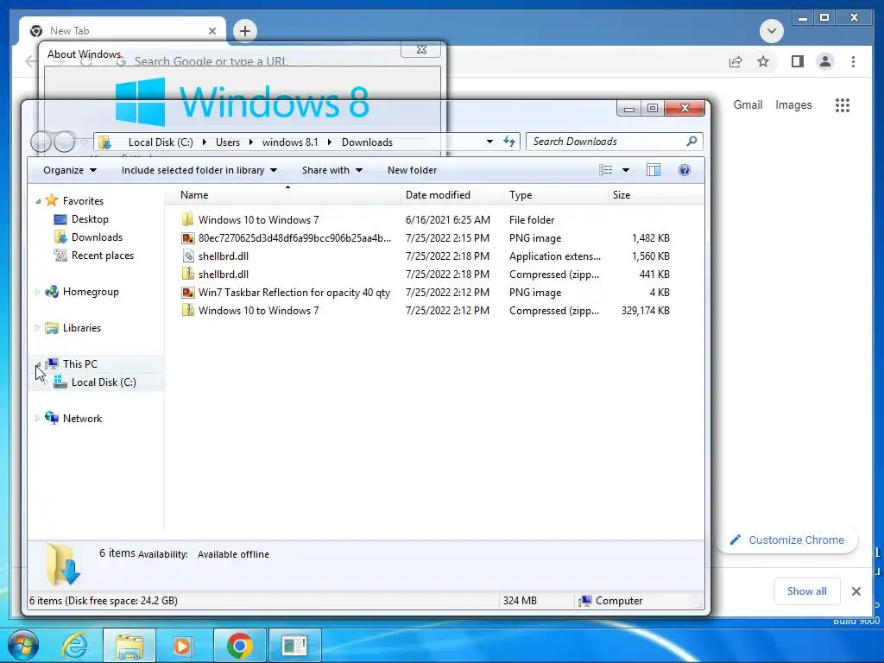The width and height of the screenshot is (884, 663).
Task: Click New folder in the Explorer toolbar
Action: pos(412,170)
